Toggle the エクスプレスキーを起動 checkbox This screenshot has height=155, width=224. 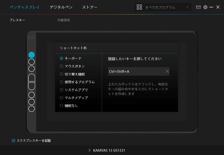14,141
